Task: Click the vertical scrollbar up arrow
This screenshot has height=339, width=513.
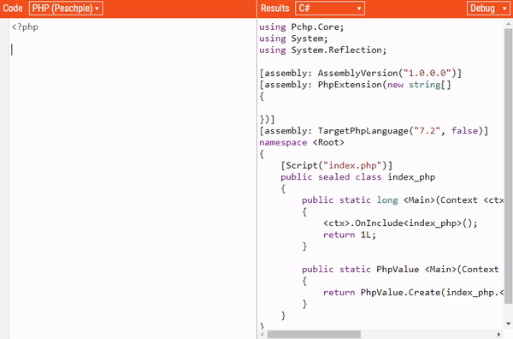Action: pos(508,24)
